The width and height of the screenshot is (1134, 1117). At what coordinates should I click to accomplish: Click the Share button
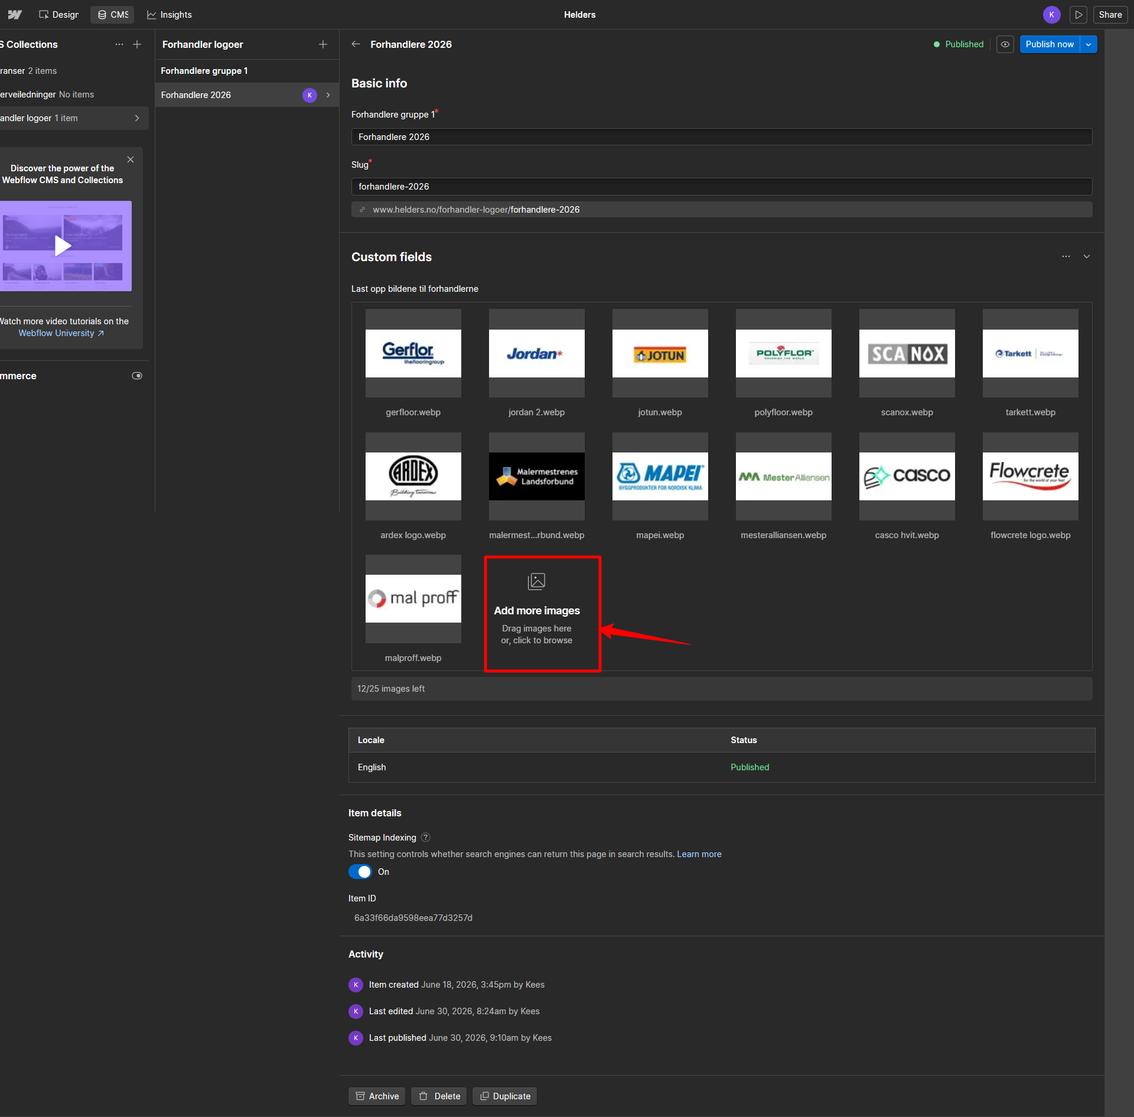click(x=1110, y=15)
